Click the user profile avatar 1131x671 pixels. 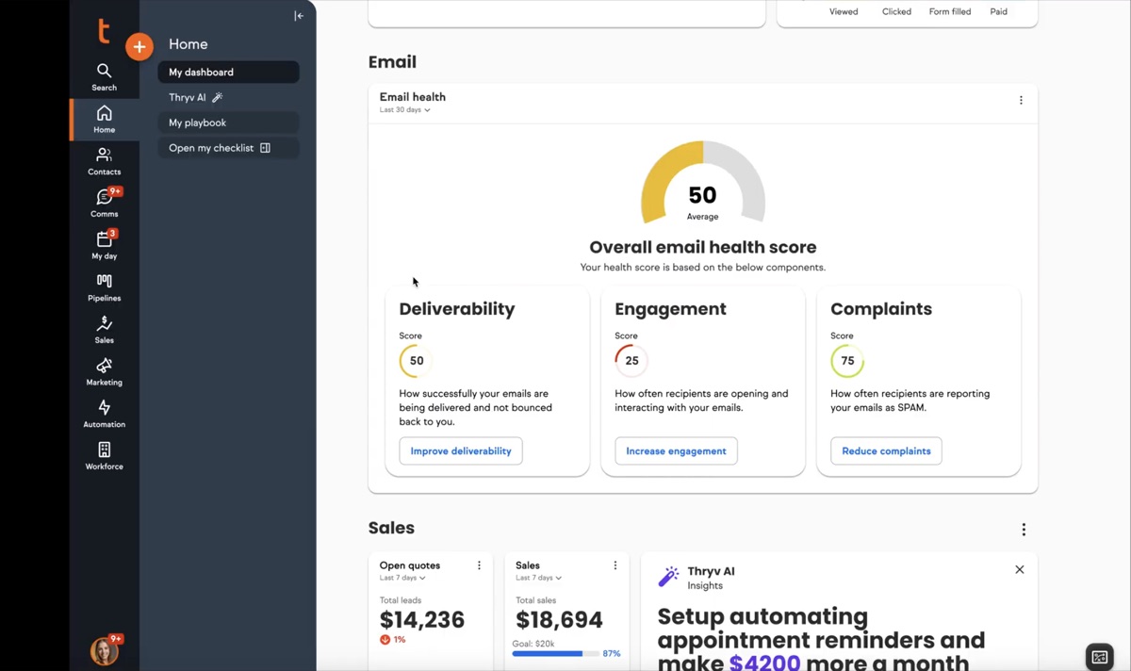[x=105, y=651]
